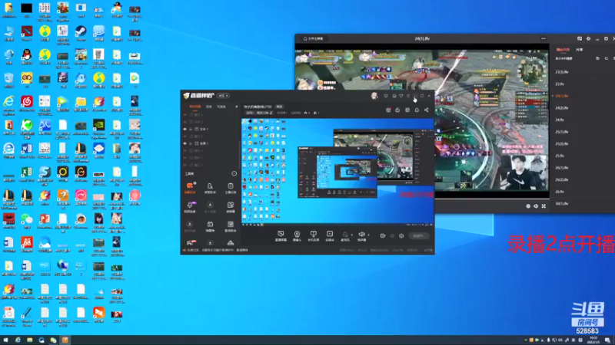Viewport: 615px width, 345px height.
Task: Select 24(1).flv in playlist
Action: (x=562, y=96)
